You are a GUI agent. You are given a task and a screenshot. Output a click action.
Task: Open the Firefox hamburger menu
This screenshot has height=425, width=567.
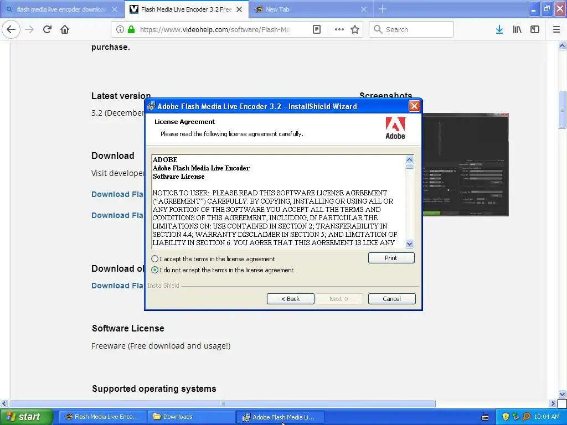point(556,29)
